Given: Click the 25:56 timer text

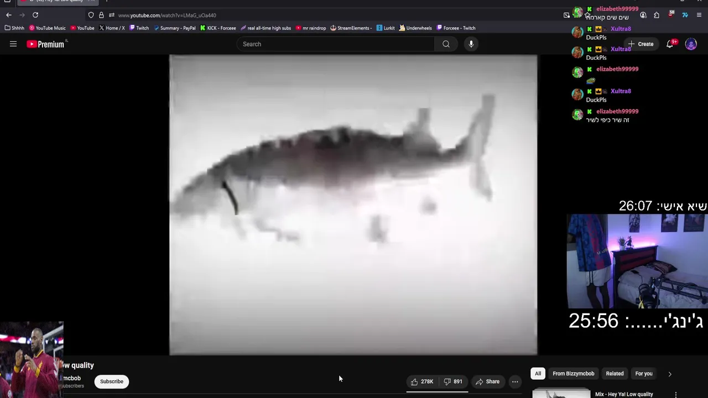Looking at the screenshot, I should point(594,321).
